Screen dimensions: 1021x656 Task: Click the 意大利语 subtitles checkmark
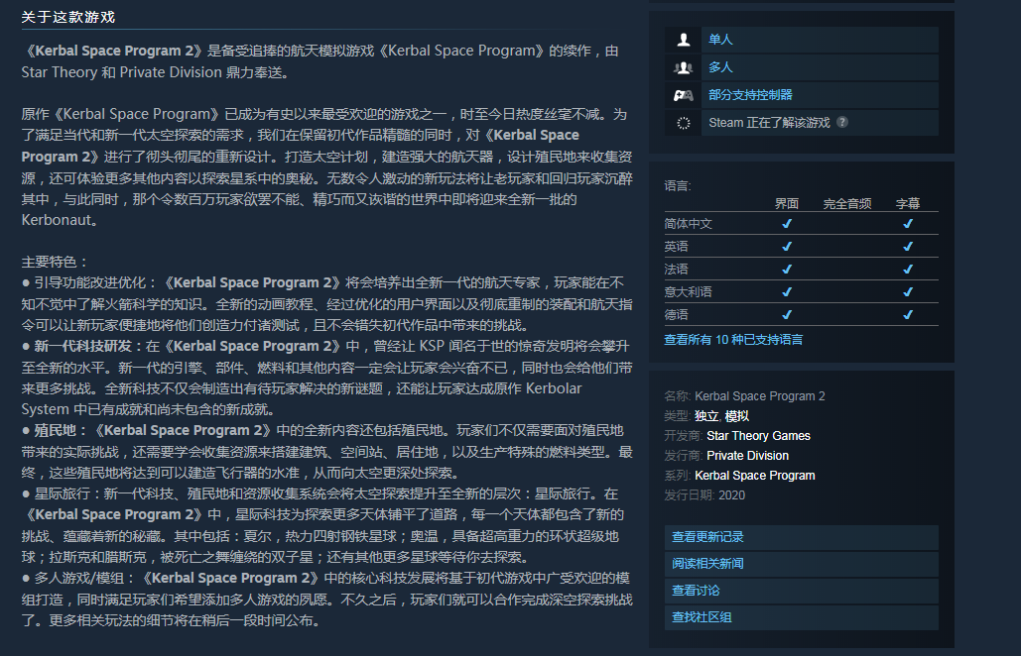908,292
